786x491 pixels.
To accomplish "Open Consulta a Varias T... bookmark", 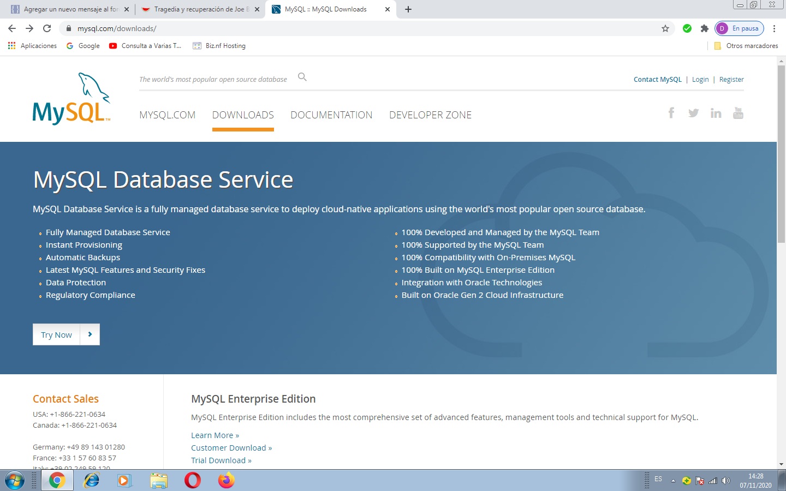I will (x=145, y=46).
